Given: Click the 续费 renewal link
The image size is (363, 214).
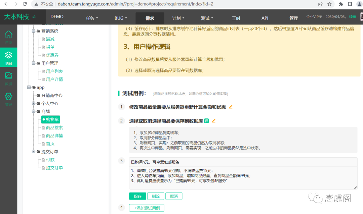Looking at the screenshot, I should (352, 16).
